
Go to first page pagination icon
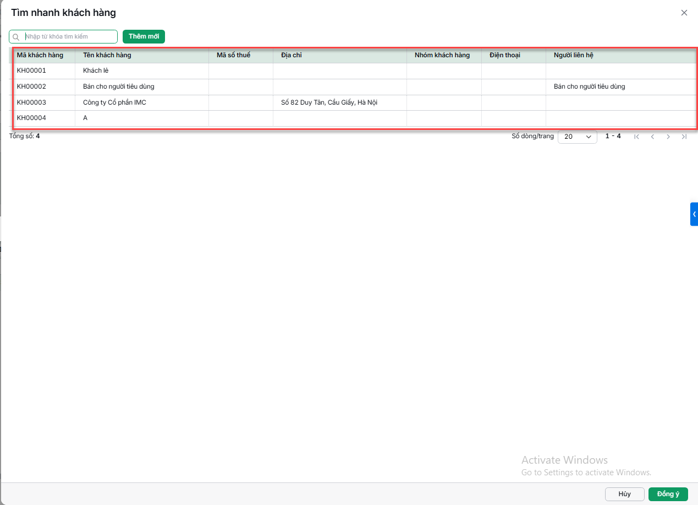tap(637, 137)
